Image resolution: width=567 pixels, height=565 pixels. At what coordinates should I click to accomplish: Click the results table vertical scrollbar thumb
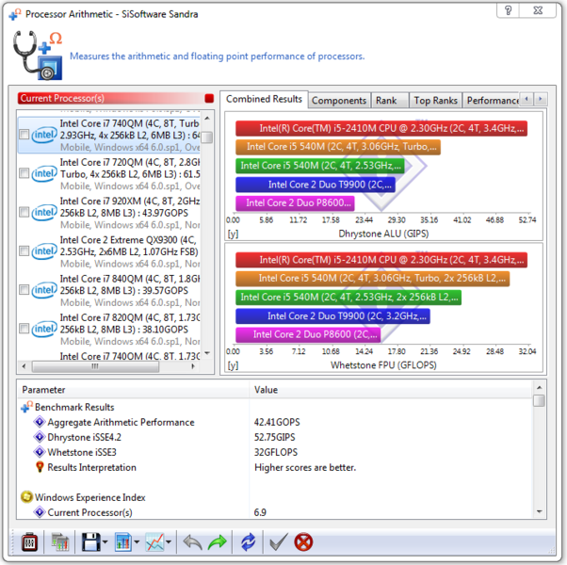tap(539, 400)
